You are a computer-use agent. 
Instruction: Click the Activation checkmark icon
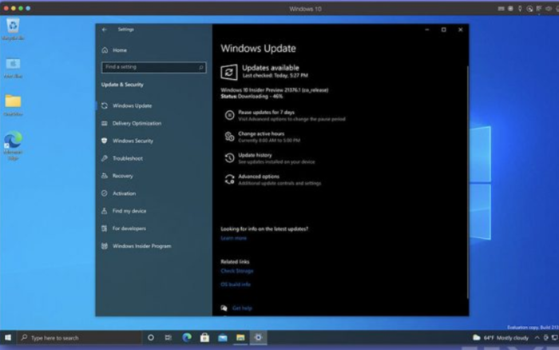(x=104, y=193)
